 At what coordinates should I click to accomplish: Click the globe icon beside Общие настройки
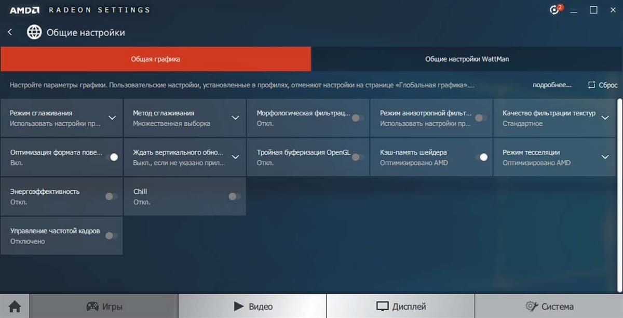click(34, 32)
